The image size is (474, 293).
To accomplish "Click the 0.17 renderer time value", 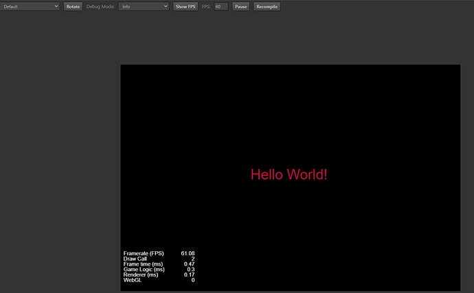I will pos(189,274).
